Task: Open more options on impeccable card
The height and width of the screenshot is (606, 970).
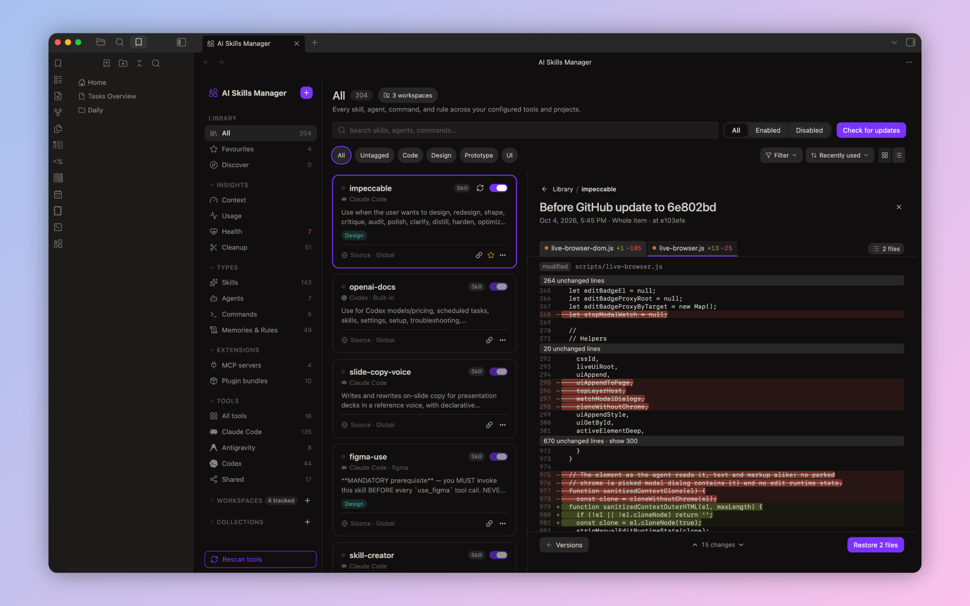Action: (x=503, y=255)
